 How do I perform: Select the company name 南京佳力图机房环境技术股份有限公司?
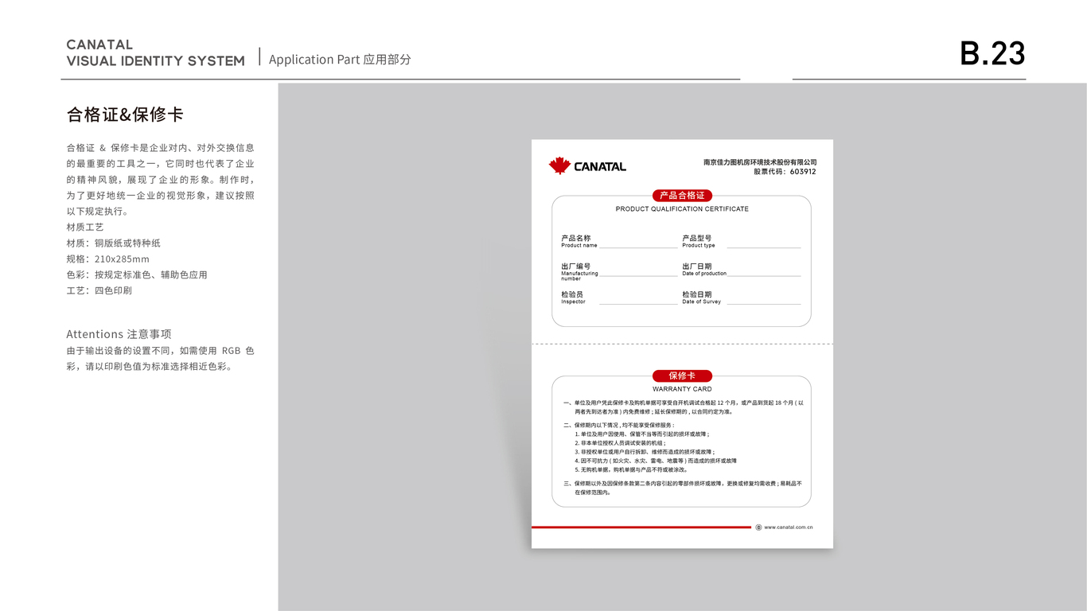760,162
